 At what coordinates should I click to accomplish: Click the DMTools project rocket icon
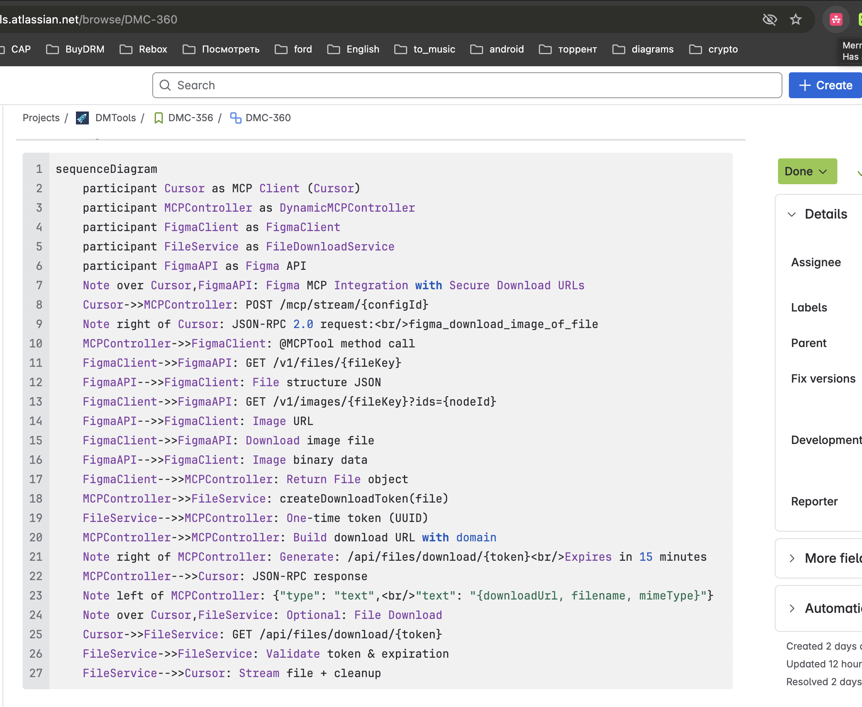[x=82, y=118]
